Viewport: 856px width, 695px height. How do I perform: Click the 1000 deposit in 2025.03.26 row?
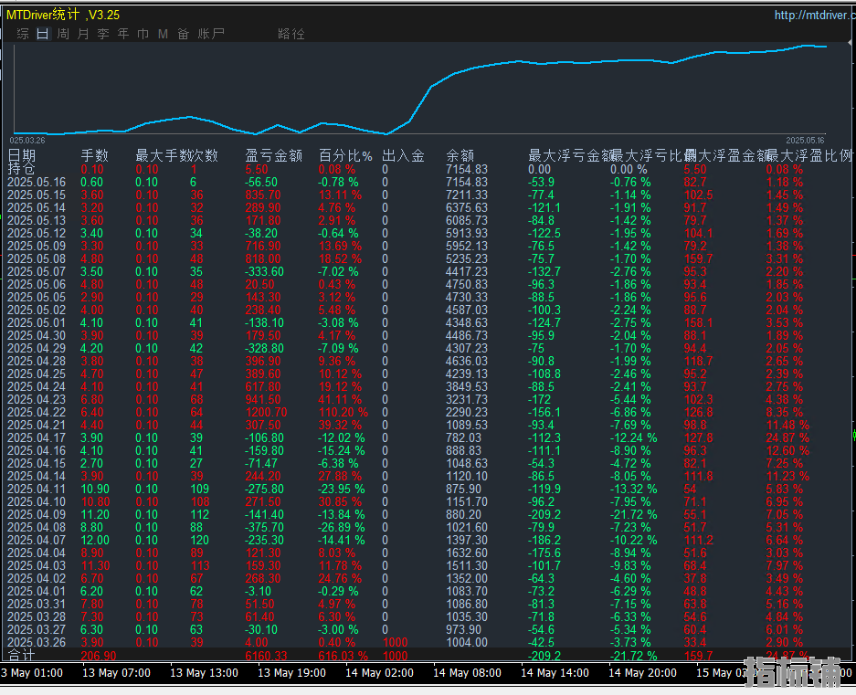396,643
